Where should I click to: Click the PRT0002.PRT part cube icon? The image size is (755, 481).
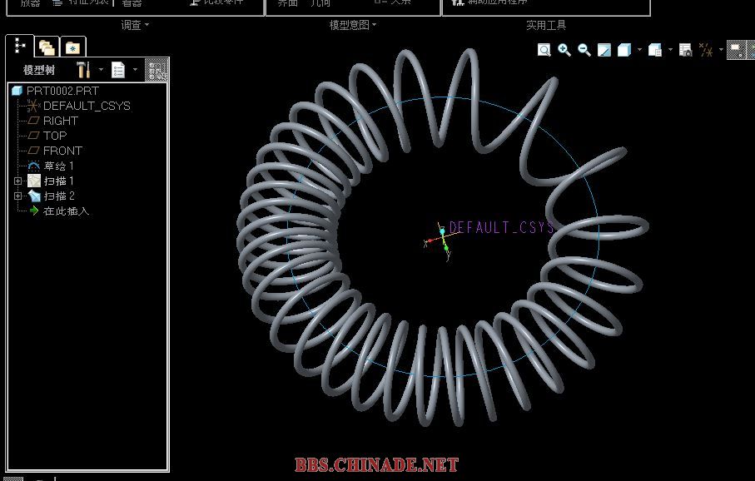point(17,91)
